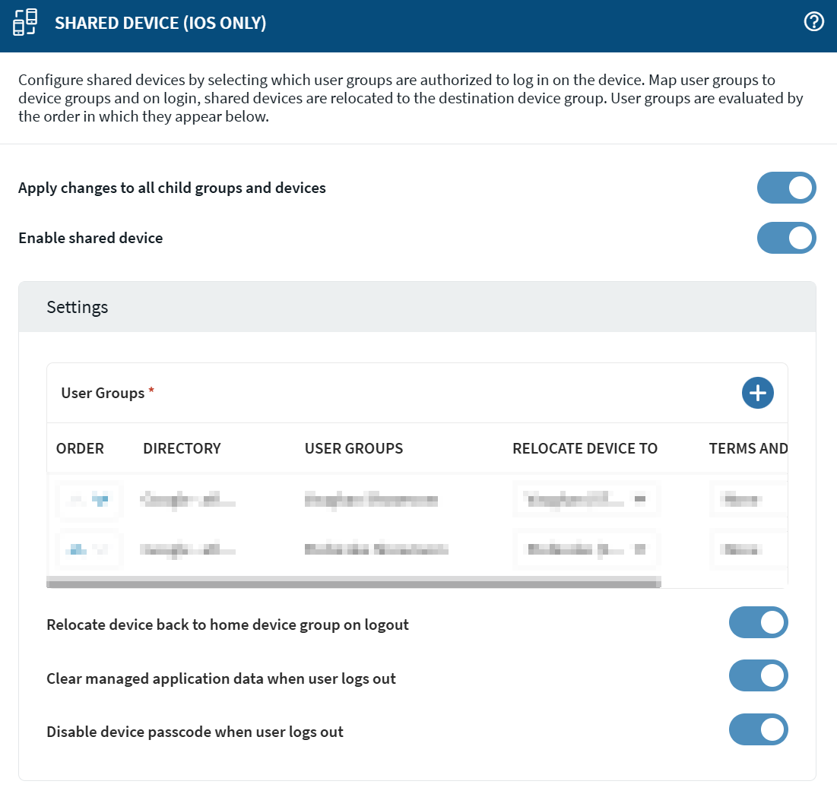837x797 pixels.
Task: Click the table's horizontal scrollbar
Action: (354, 583)
